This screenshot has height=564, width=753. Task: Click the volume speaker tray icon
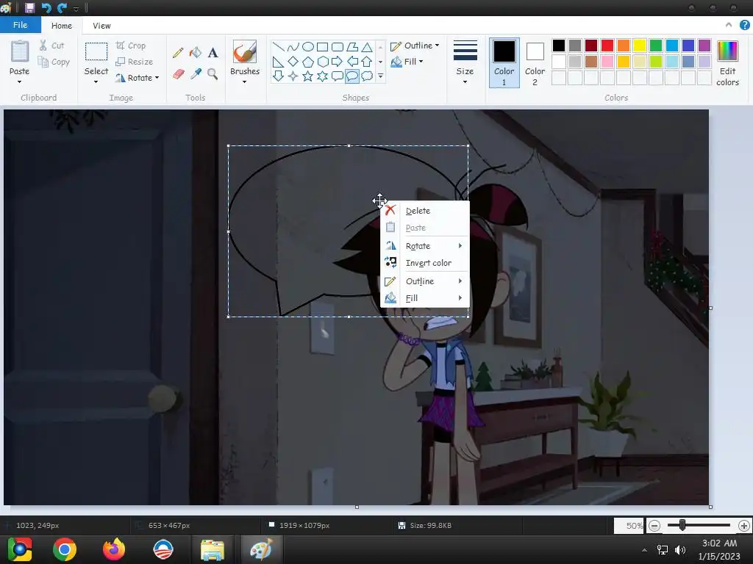pyautogui.click(x=680, y=549)
